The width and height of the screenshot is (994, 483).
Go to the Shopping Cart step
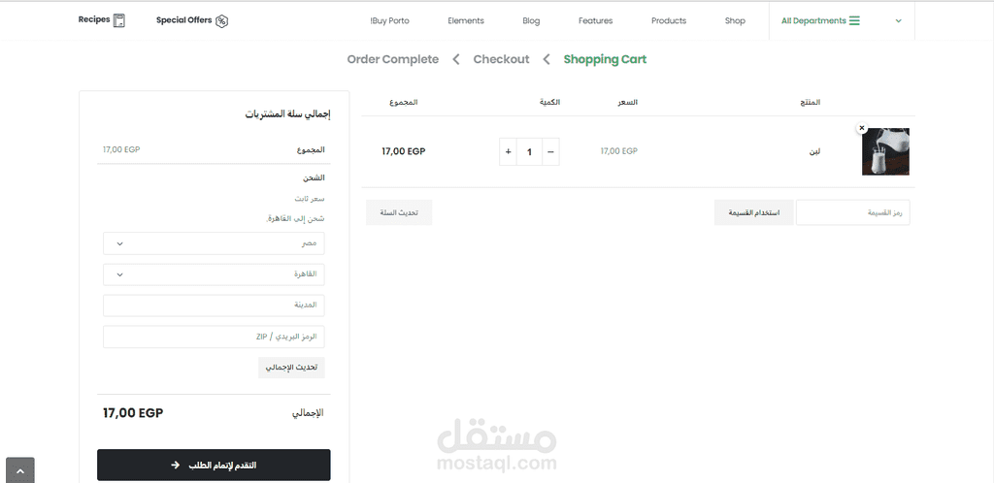pos(605,59)
